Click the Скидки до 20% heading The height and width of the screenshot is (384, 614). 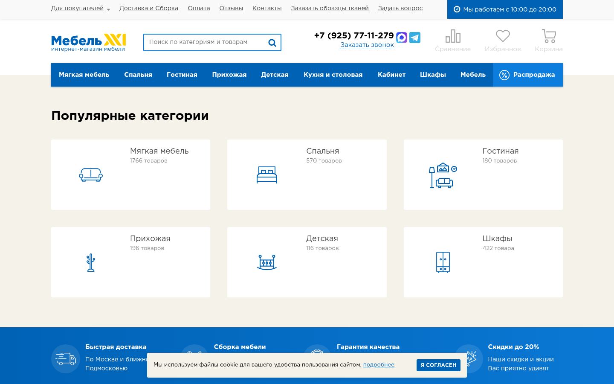pyautogui.click(x=513, y=347)
